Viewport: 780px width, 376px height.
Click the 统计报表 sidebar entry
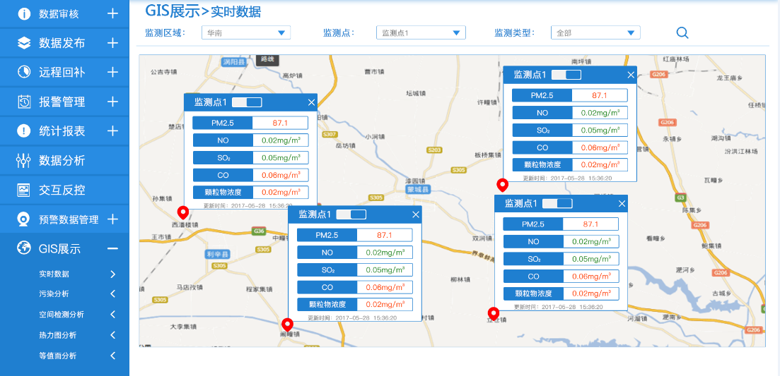(62, 131)
